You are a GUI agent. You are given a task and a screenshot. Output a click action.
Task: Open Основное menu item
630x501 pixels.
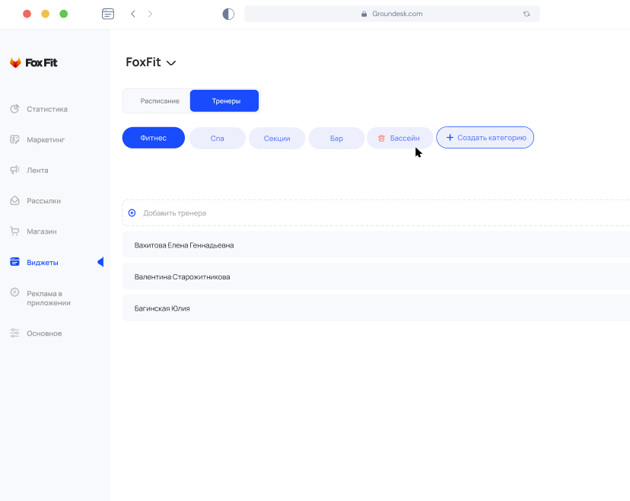[44, 333]
